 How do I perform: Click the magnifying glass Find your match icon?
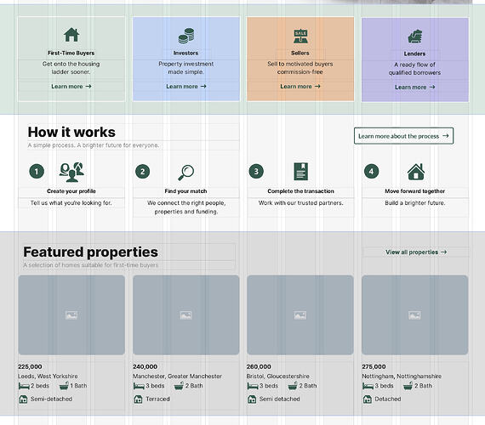185,173
